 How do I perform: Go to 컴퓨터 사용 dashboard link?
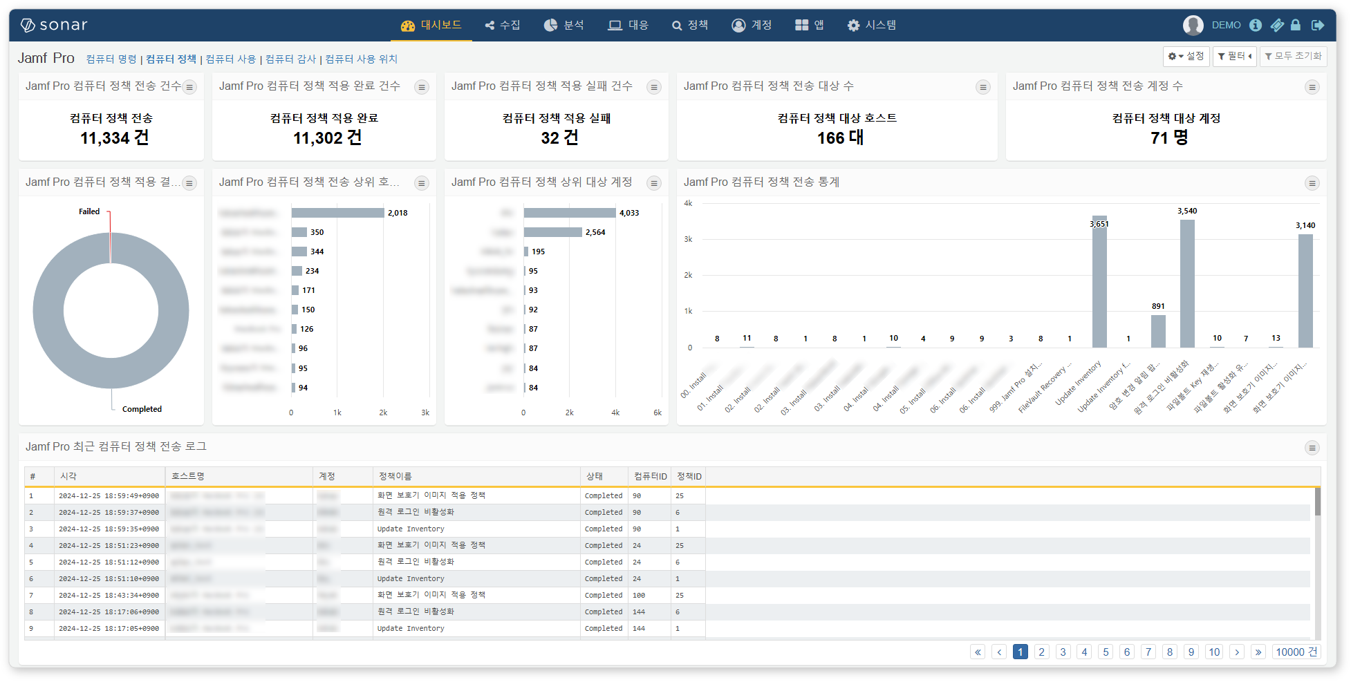click(231, 59)
